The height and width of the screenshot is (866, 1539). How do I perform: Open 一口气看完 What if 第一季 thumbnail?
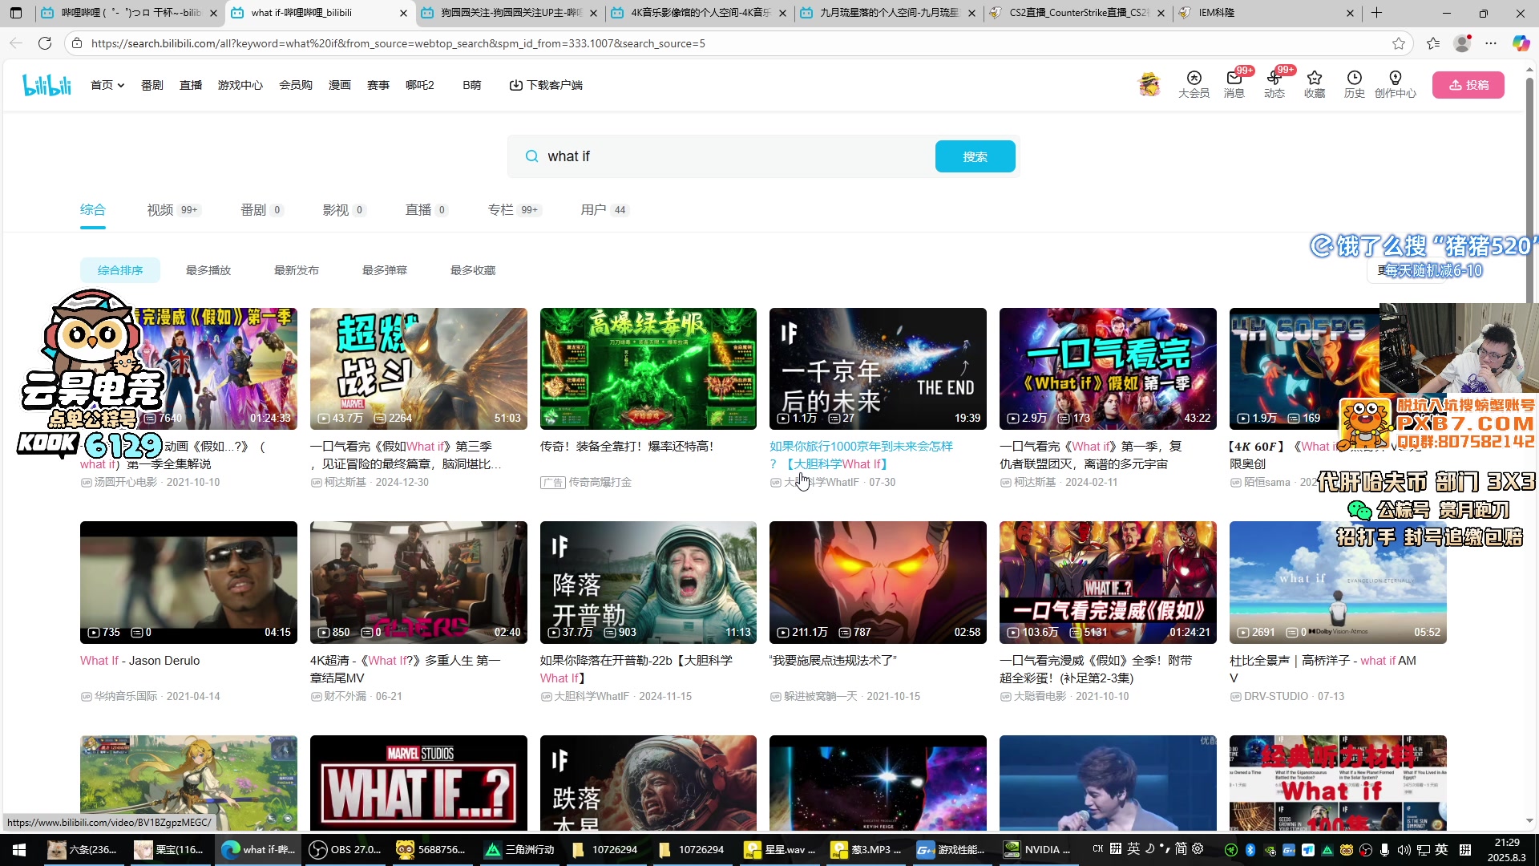point(1108,369)
